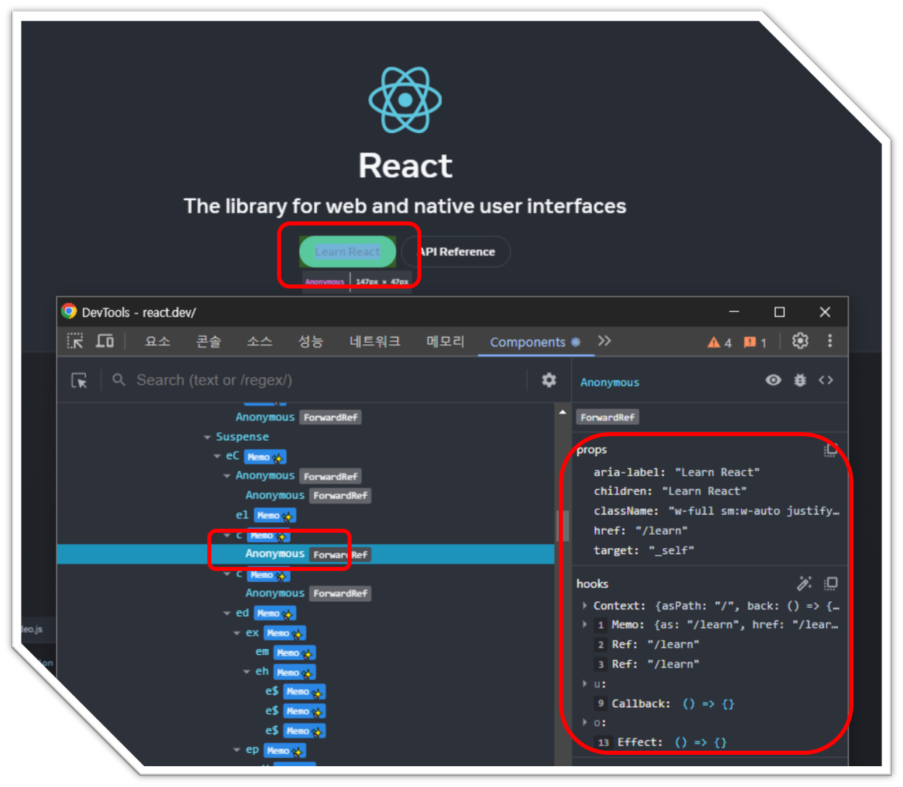Open the 메모리 tab
This screenshot has width=903, height=787.
[445, 342]
